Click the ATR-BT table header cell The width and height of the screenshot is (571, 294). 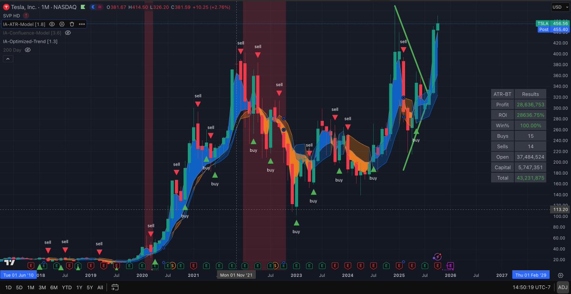point(502,94)
